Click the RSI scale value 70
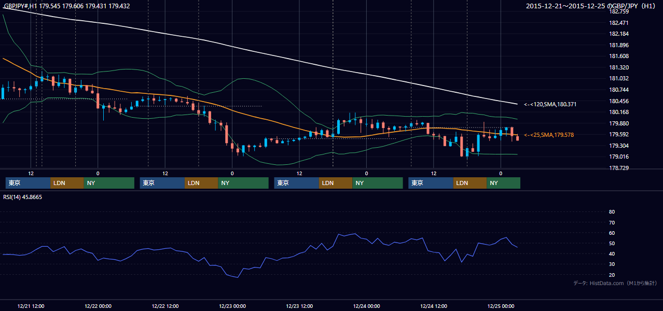The height and width of the screenshot is (311, 663). tap(612, 222)
